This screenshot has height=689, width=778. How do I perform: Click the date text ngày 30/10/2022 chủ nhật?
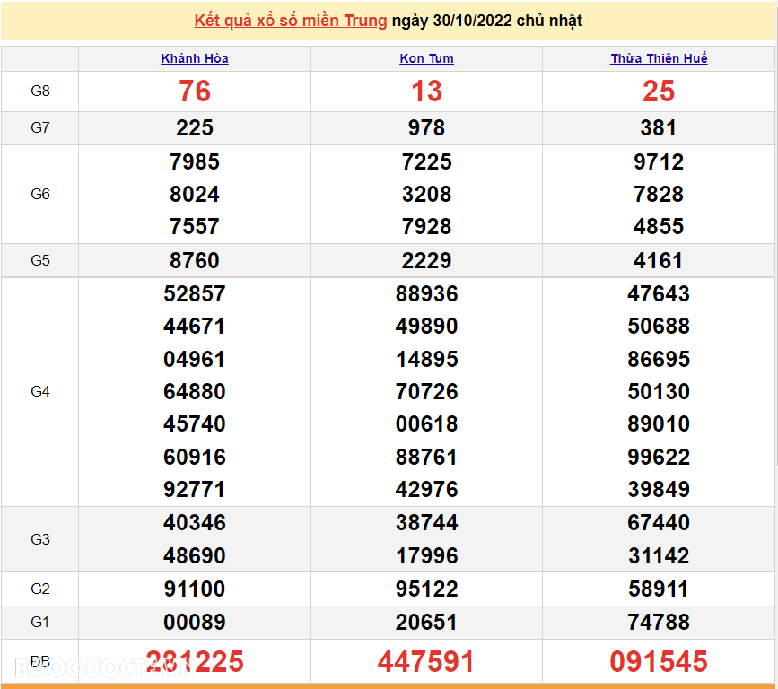[487, 21]
